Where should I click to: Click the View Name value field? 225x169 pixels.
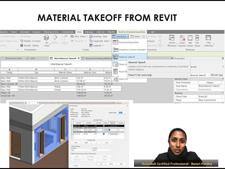pos(210,86)
